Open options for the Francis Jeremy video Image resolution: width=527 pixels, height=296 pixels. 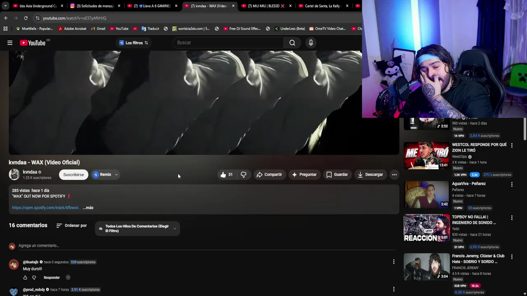[x=512, y=257]
